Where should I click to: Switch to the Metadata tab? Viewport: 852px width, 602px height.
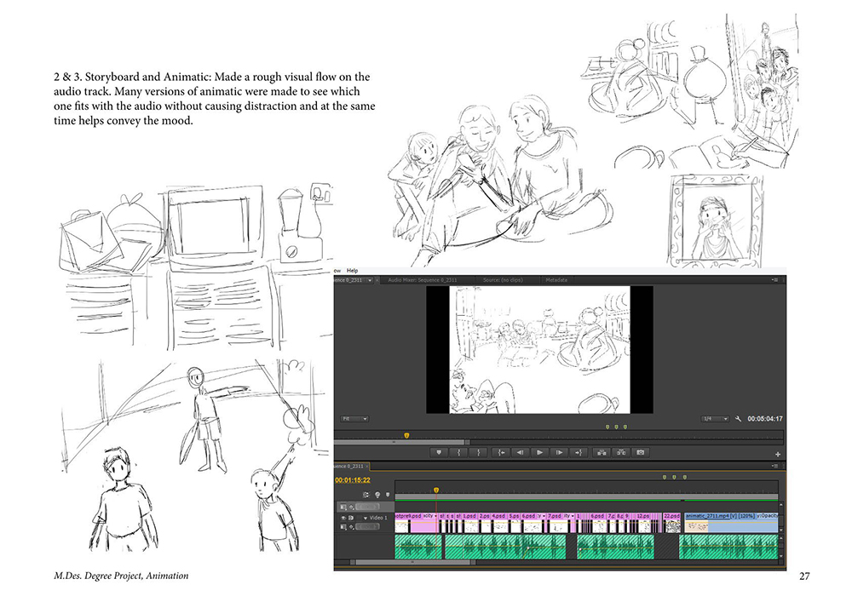pyautogui.click(x=557, y=279)
